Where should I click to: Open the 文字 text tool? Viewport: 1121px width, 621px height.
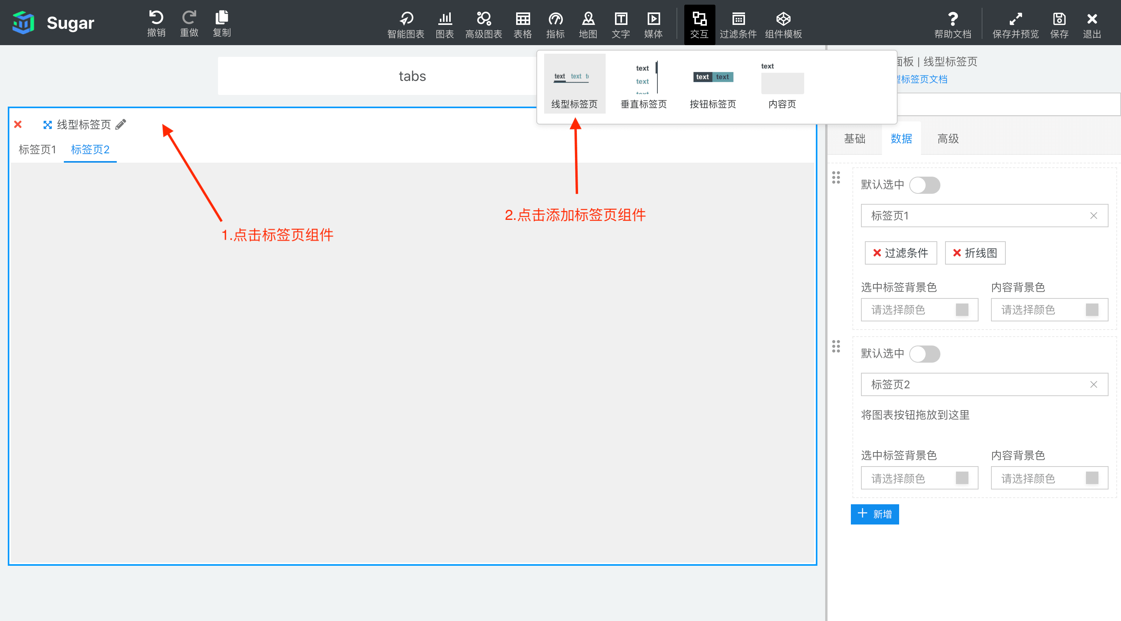point(620,25)
